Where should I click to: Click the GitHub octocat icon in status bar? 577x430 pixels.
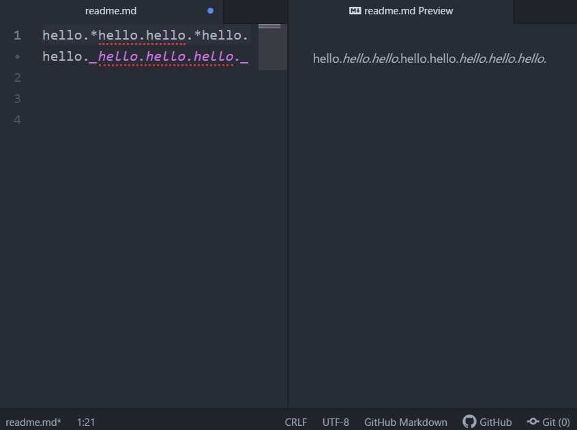pyautogui.click(x=469, y=422)
